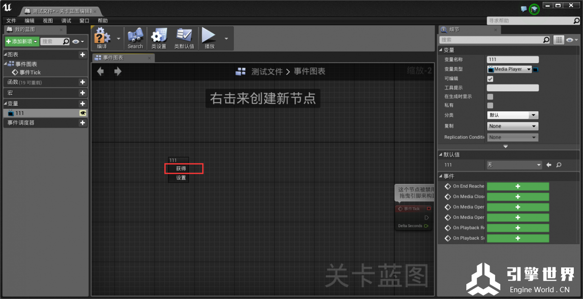Click the details panel grid view icon
The image size is (583, 299).
[559, 40]
